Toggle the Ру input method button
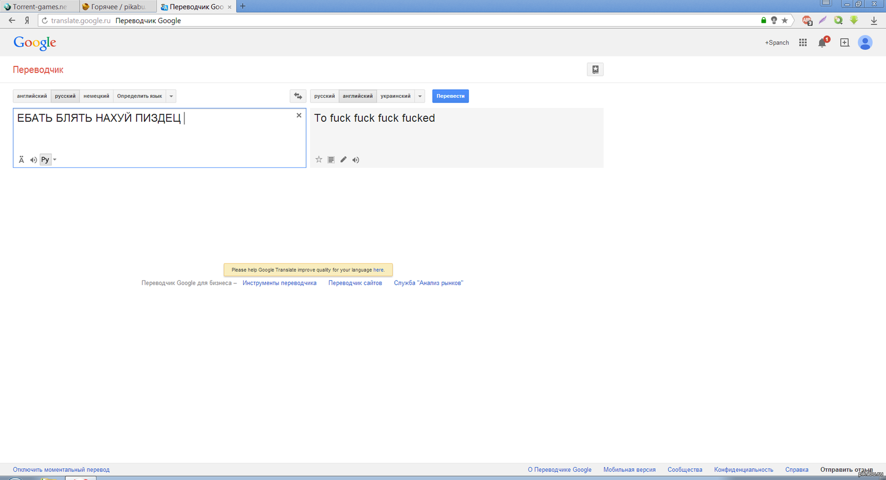Image resolution: width=886 pixels, height=480 pixels. pos(45,159)
